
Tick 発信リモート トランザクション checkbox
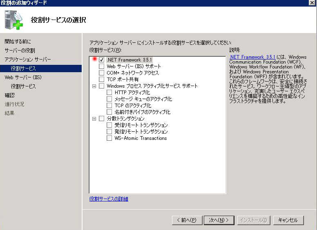[x=109, y=132]
